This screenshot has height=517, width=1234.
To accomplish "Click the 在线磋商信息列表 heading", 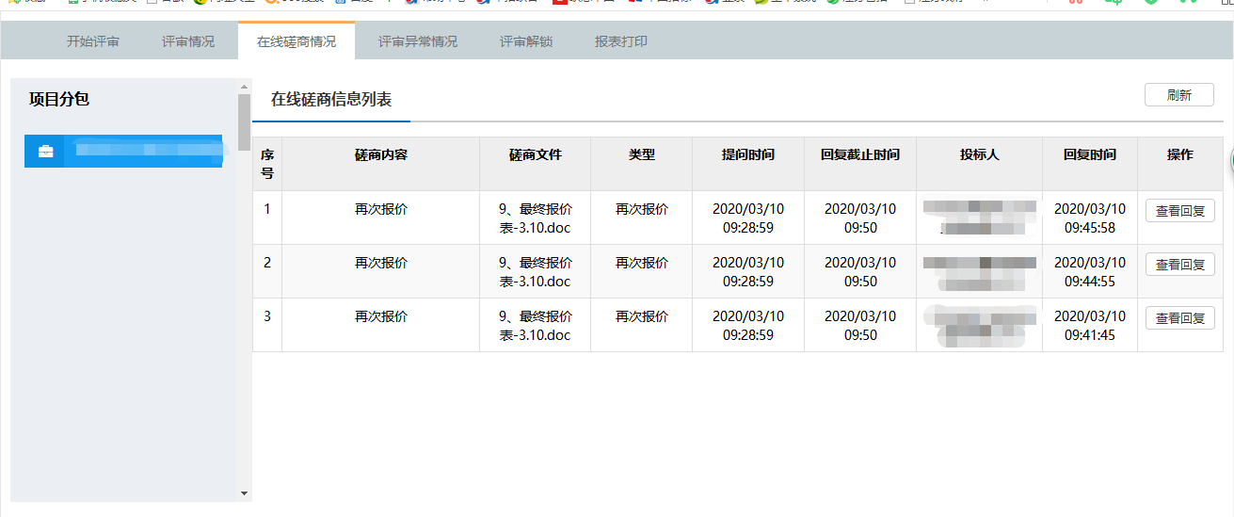I will tap(330, 100).
